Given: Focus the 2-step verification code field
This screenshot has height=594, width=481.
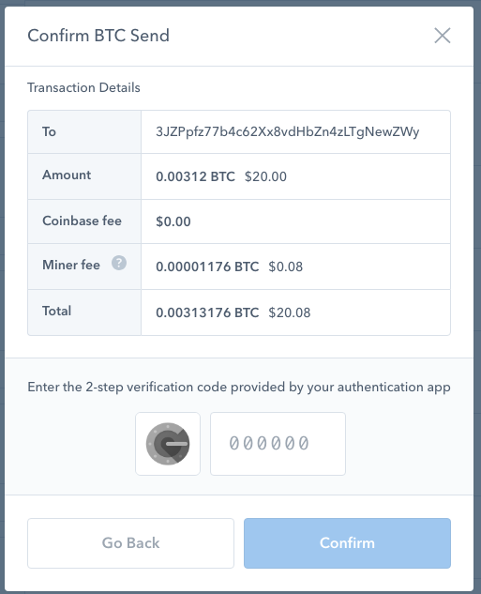Looking at the screenshot, I should coord(278,444).
